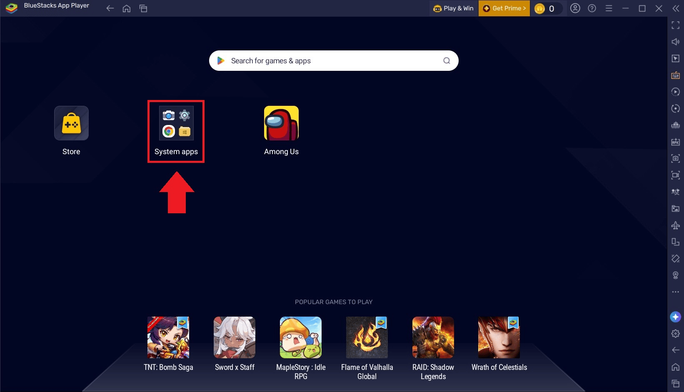The width and height of the screenshot is (684, 392).
Task: Open settings gear in sidebar
Action: pyautogui.click(x=676, y=334)
